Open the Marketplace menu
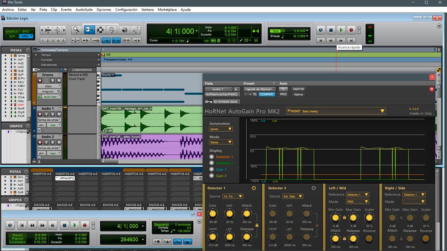This screenshot has width=447, height=251. [167, 10]
